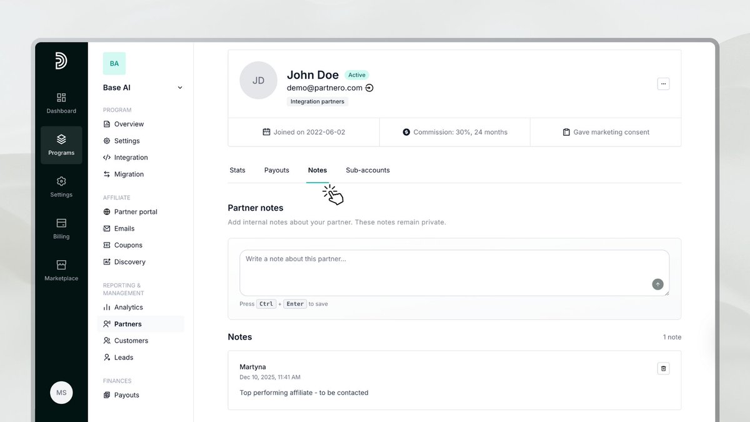Focus the partner note text field
Viewport: 750px width, 422px height.
click(x=454, y=273)
